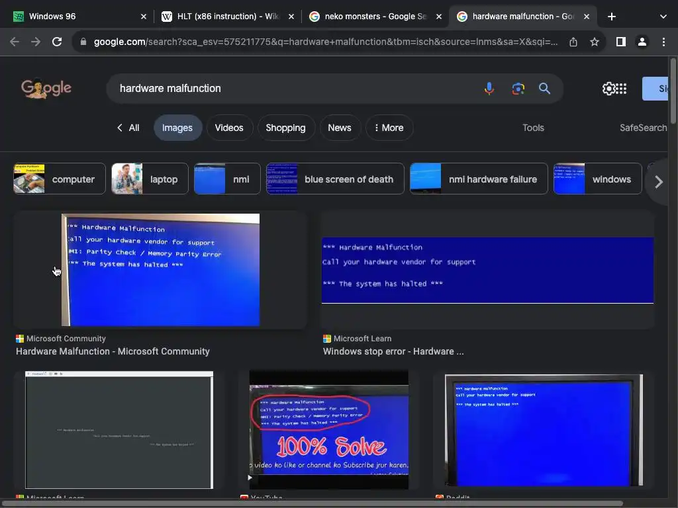Bookmark this page with the star icon
This screenshot has height=508, width=678.
(x=595, y=42)
